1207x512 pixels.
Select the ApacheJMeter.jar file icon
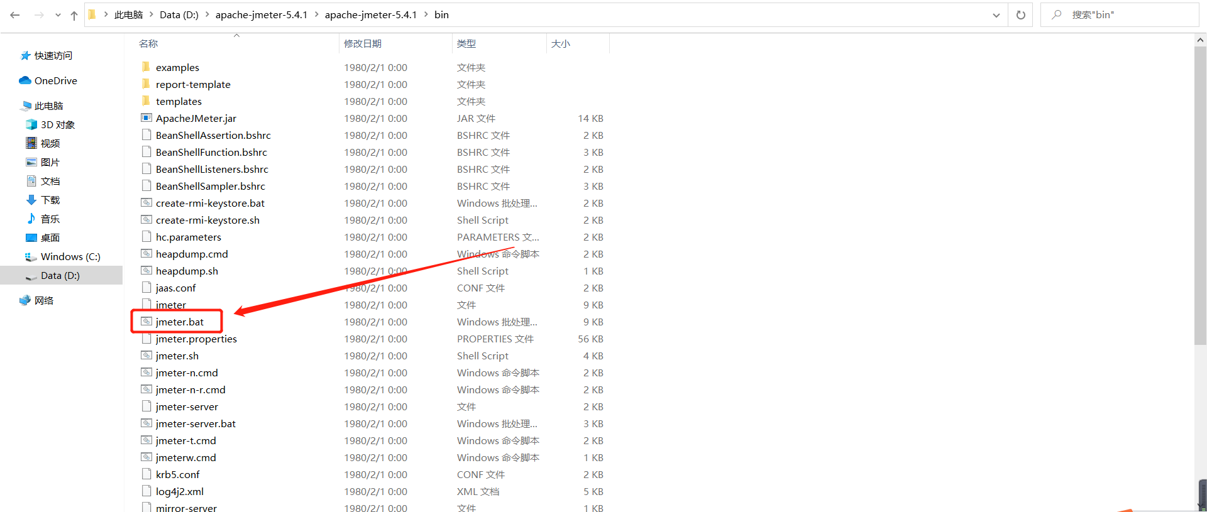[x=146, y=117]
